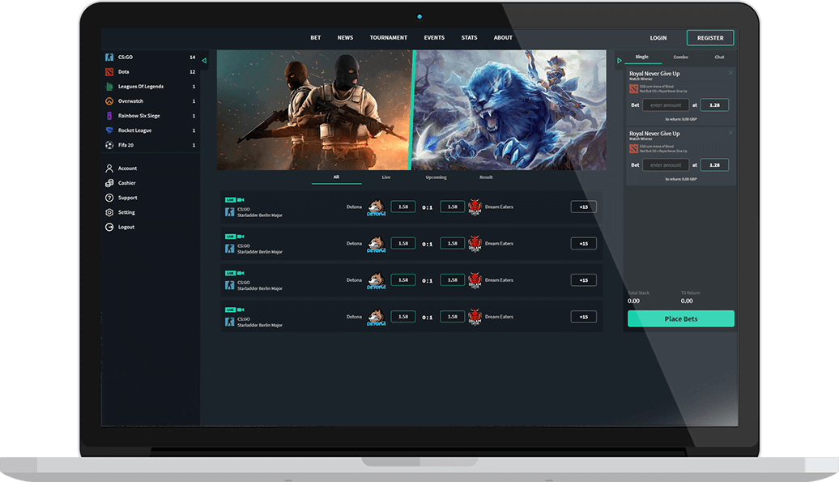Expand +15 more markets in third match row

point(583,280)
